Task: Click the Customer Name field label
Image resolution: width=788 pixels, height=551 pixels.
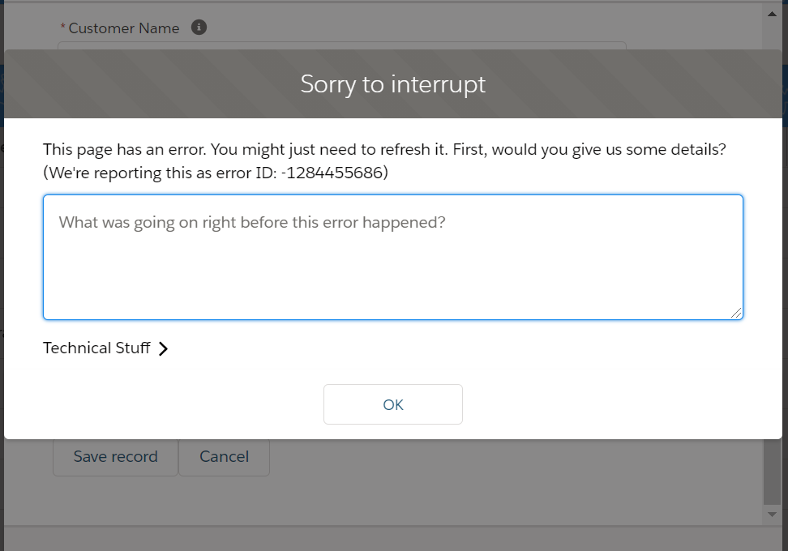Action: 123,28
